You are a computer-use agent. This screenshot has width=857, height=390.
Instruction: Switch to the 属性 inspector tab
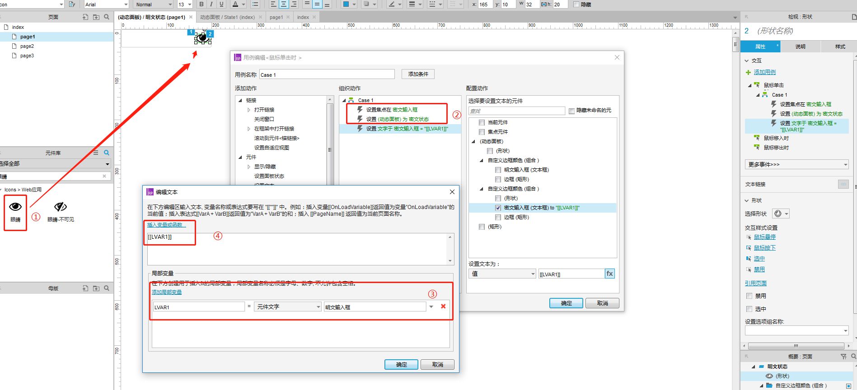point(760,46)
